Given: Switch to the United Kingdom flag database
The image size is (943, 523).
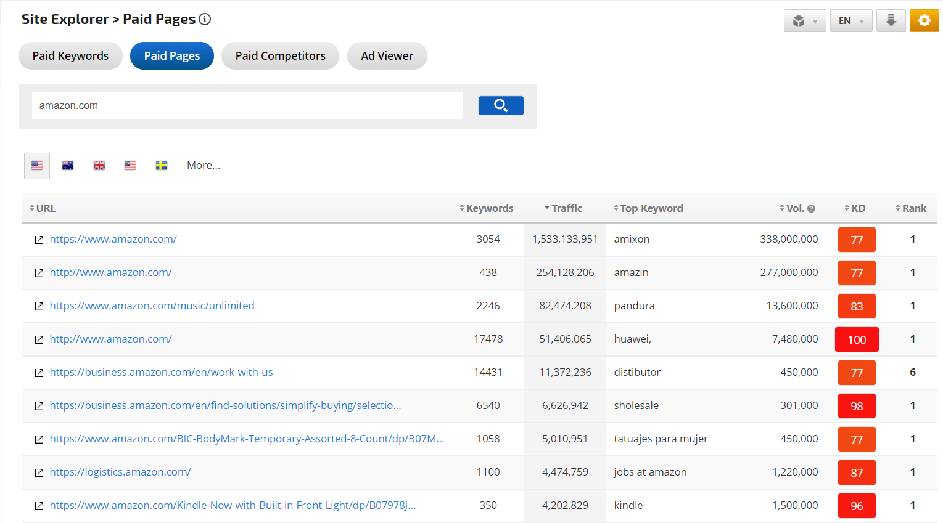Looking at the screenshot, I should click(x=99, y=166).
